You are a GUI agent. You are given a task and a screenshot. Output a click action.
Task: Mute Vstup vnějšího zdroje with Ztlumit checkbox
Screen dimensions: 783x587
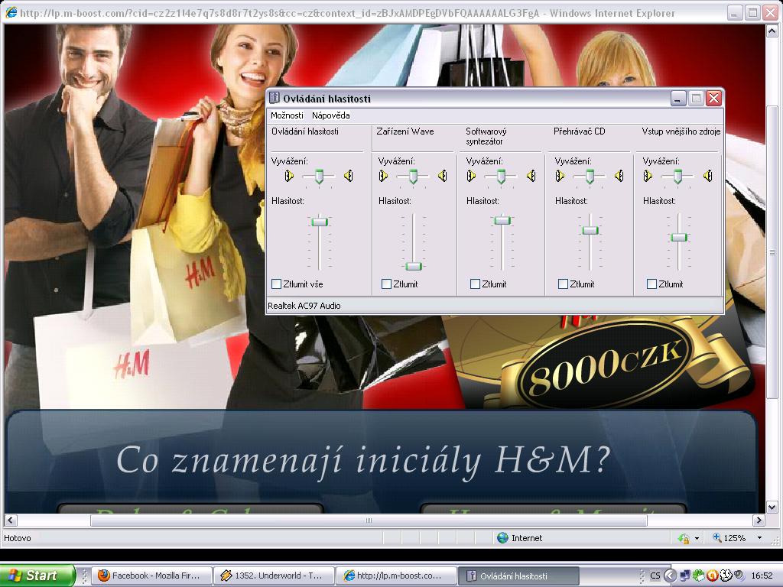click(x=651, y=284)
